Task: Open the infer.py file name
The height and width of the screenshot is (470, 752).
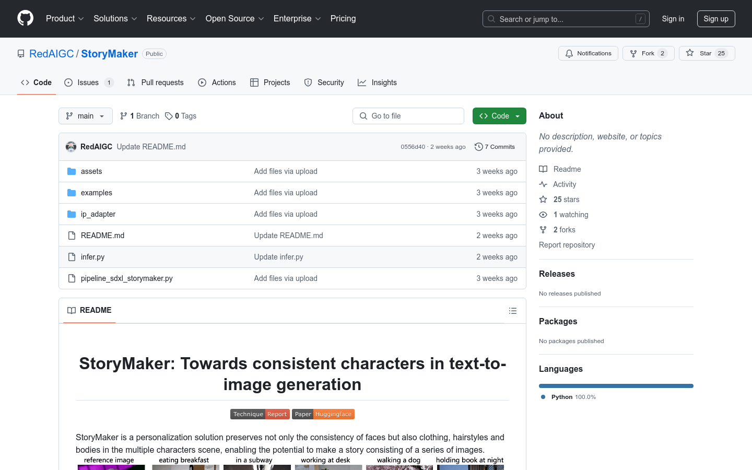Action: coord(92,257)
